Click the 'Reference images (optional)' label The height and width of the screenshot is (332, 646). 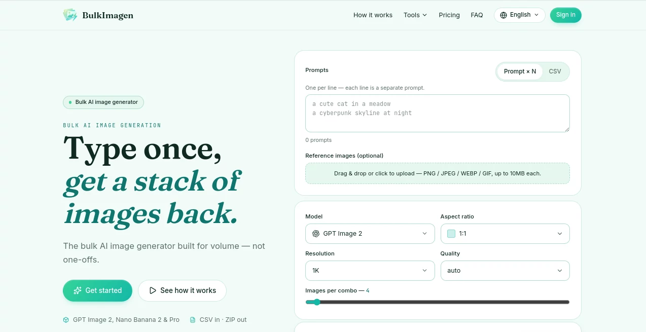click(x=344, y=156)
